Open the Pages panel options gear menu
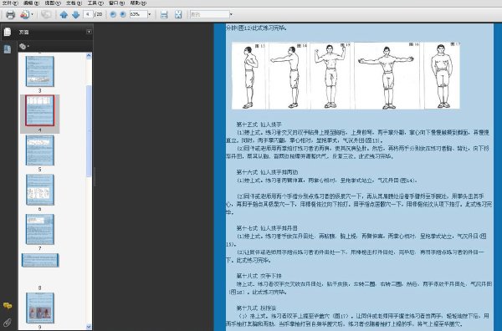The height and width of the screenshot is (331, 502). tap(23, 46)
